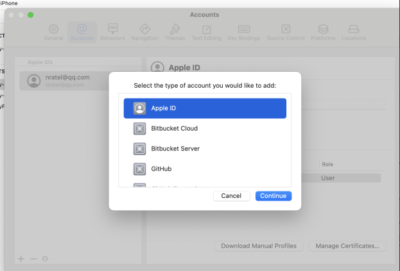The width and height of the screenshot is (400, 271).
Task: Open the Text Editing preferences tab
Action: [206, 32]
